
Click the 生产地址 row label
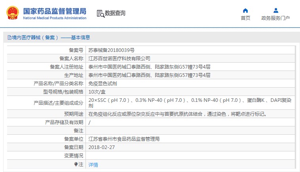click(74, 75)
